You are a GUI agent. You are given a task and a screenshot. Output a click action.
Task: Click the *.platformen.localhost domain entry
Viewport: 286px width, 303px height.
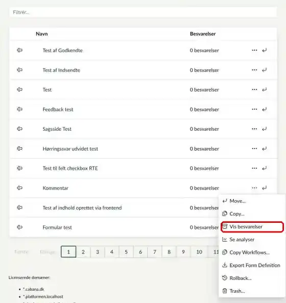(x=43, y=297)
